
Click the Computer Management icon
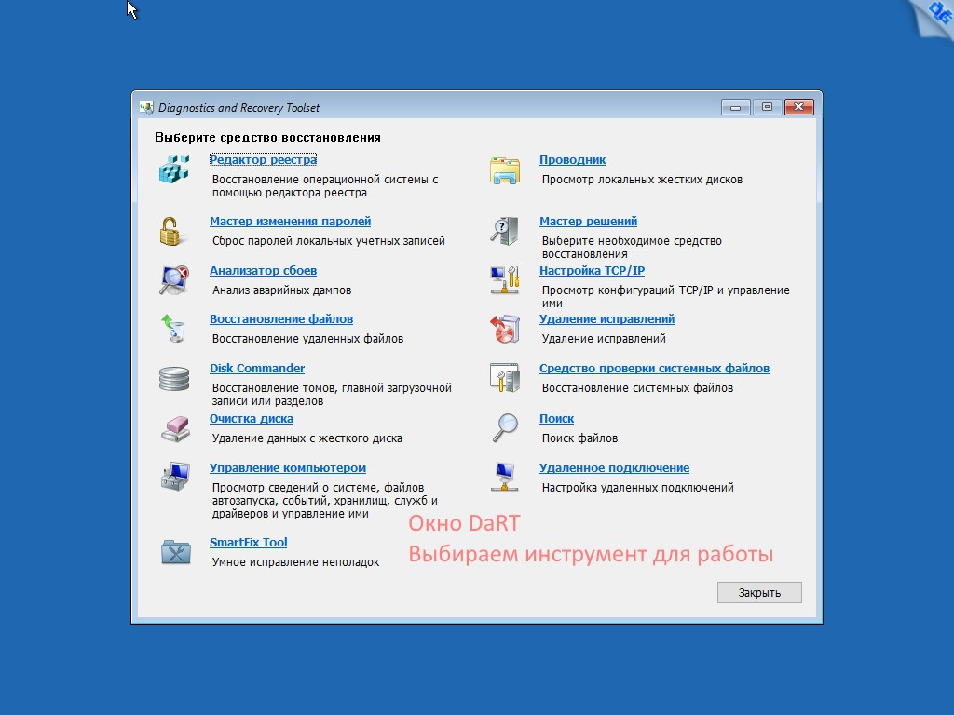173,477
